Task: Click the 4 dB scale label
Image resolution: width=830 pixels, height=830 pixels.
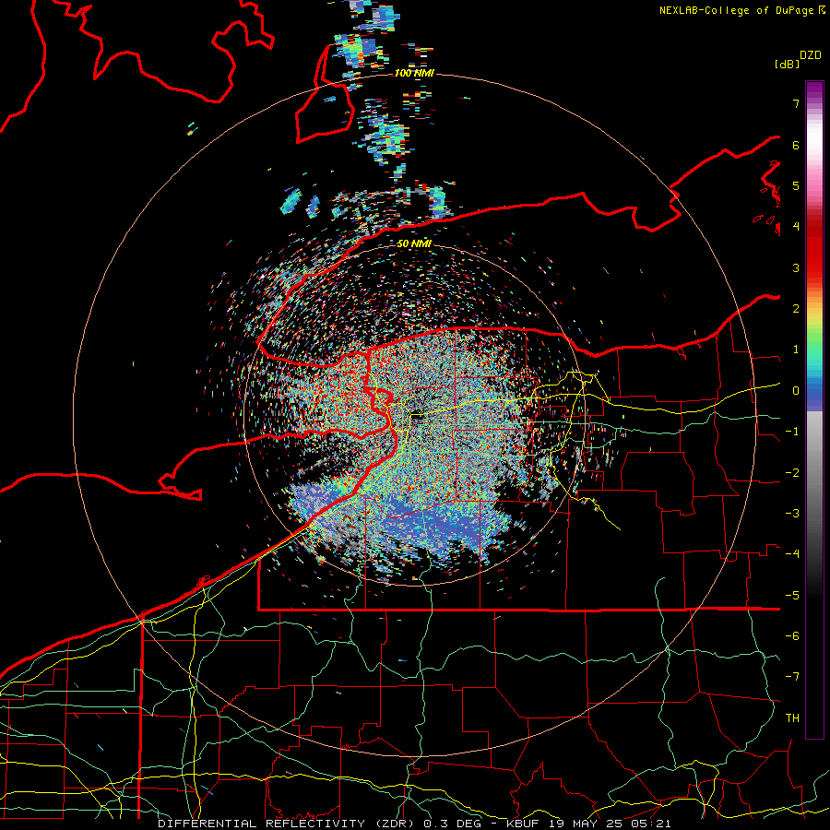Action: click(x=796, y=227)
